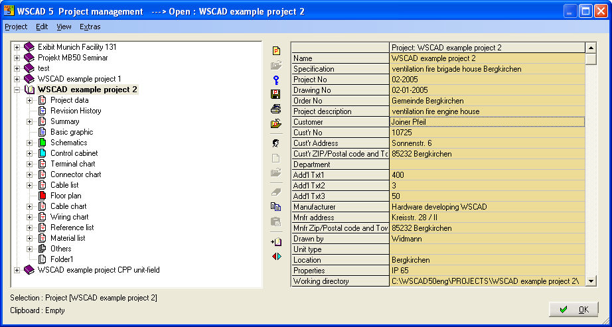Click the 'Hardware developing WSCAD' Manufacturer value

[487, 207]
